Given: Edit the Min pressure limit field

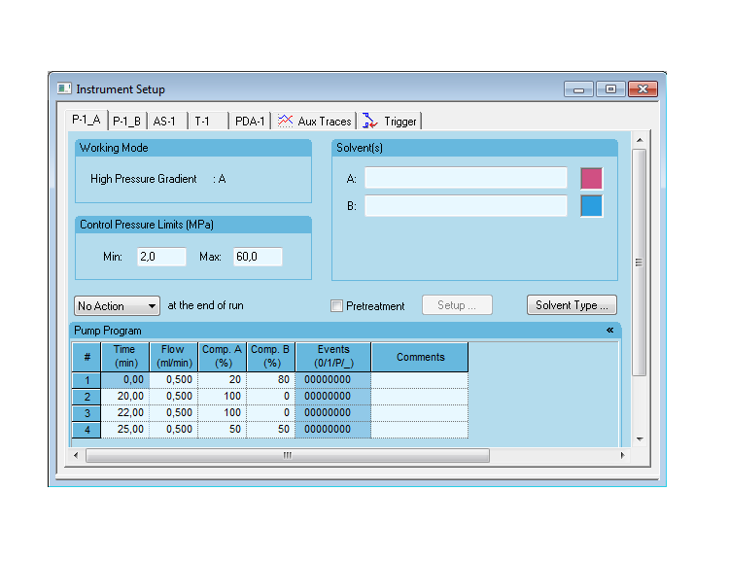Looking at the screenshot, I should 160,257.
